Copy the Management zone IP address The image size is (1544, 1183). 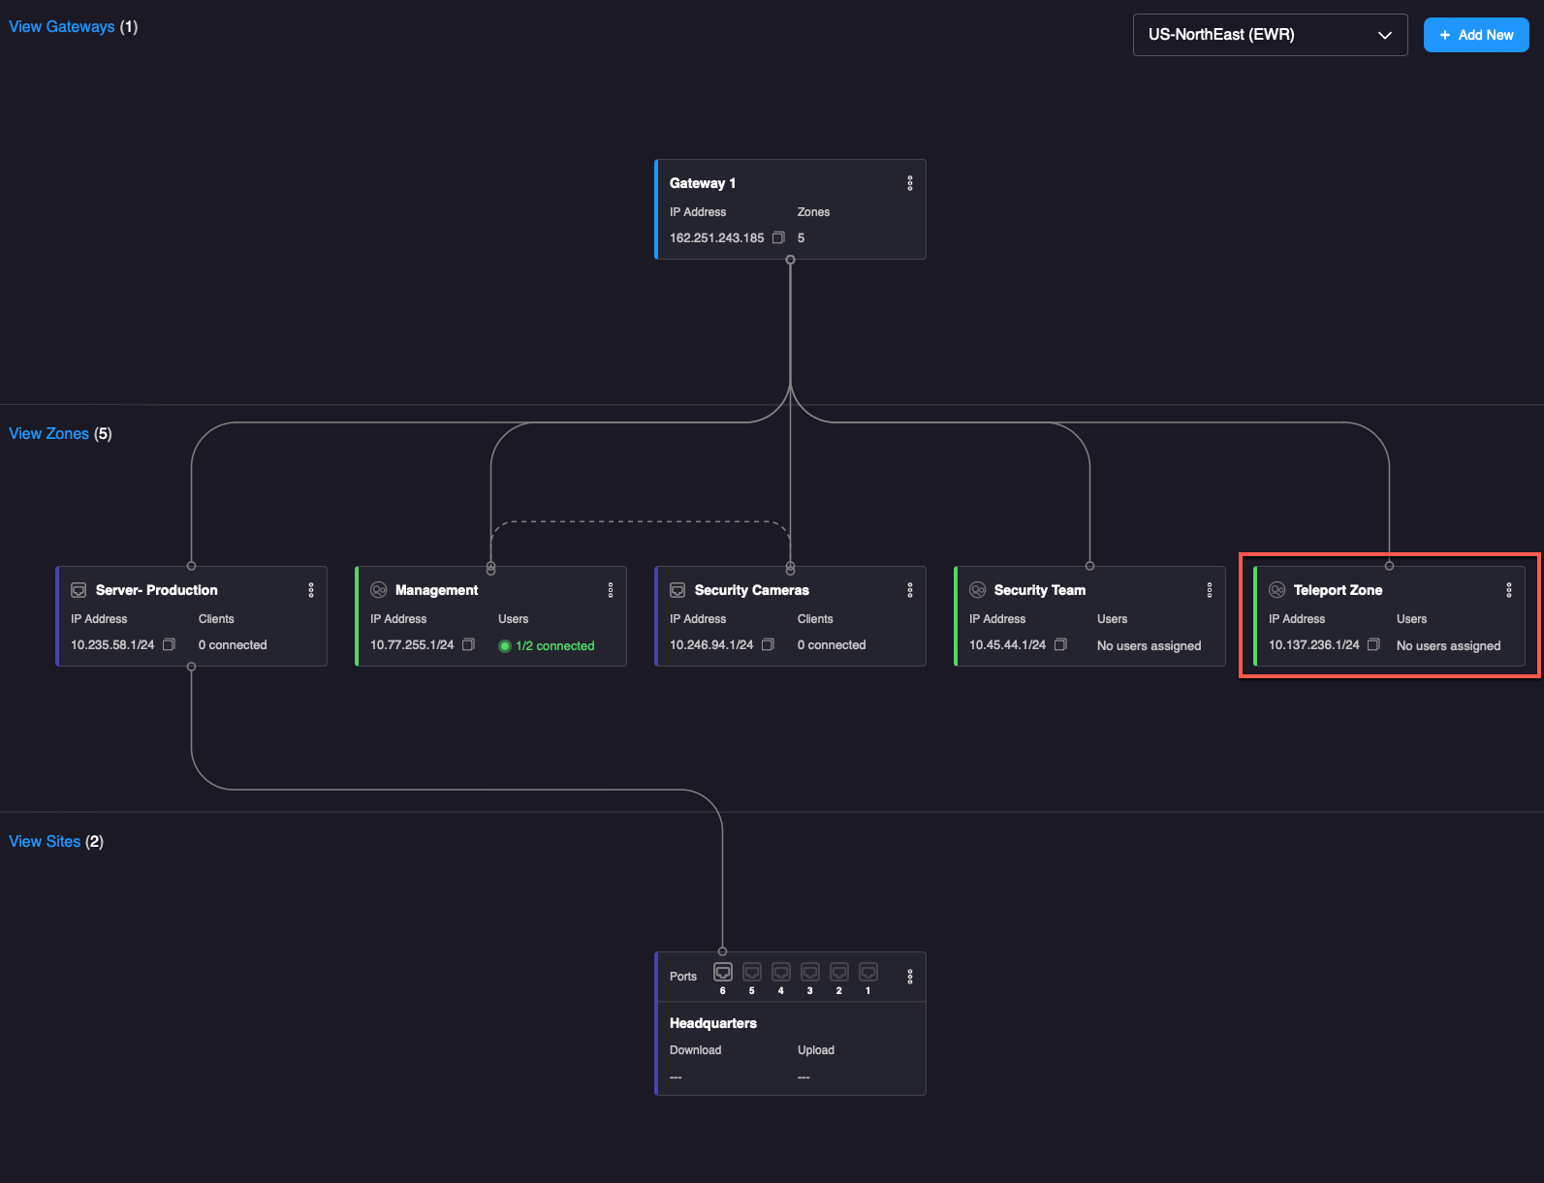(468, 644)
